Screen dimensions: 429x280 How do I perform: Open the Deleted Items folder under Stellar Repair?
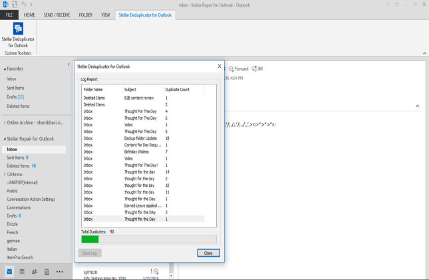coord(17,166)
